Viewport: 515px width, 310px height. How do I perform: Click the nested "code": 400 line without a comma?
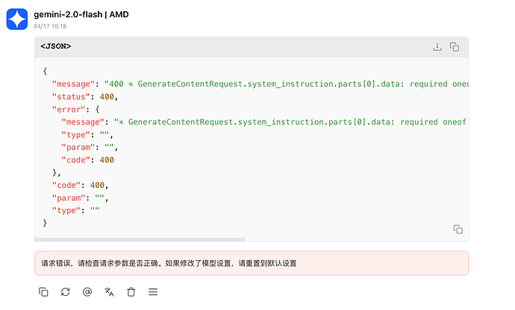pyautogui.click(x=87, y=159)
